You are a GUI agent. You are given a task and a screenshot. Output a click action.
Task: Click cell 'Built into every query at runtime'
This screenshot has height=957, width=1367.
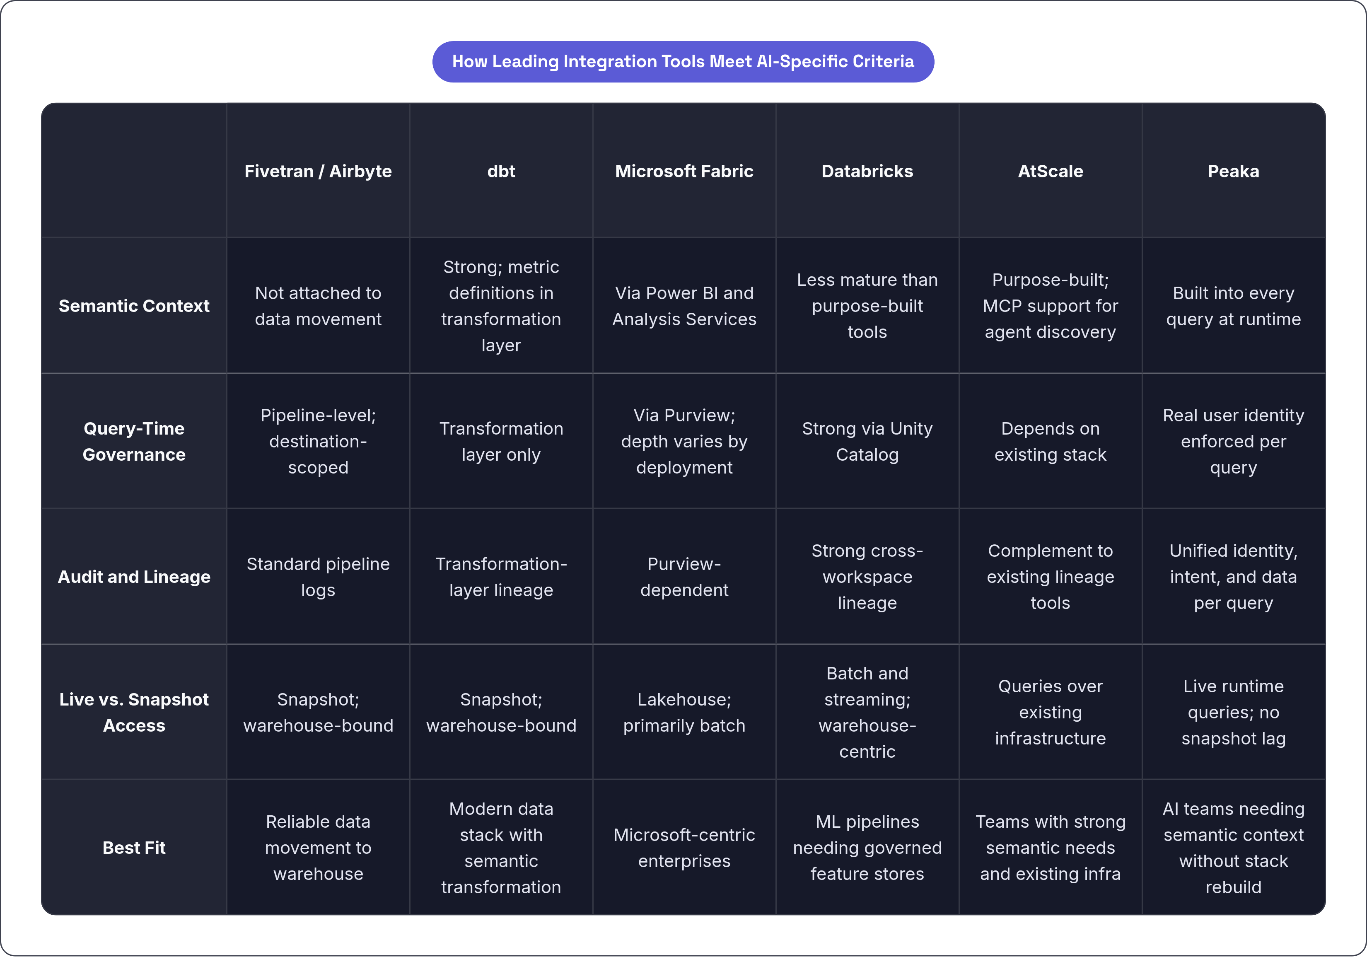tap(1234, 306)
